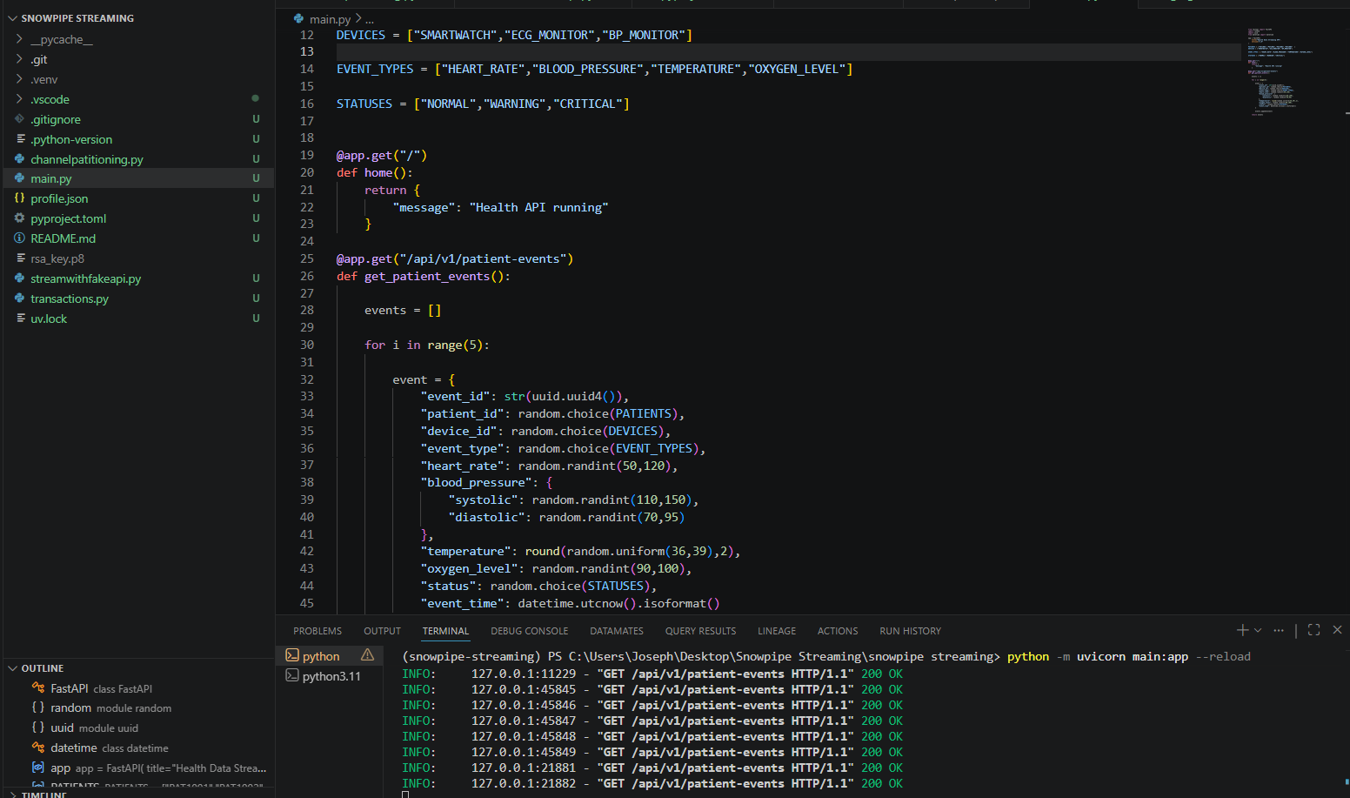1350x798 pixels.
Task: Switch to the OUTPUT panel tab
Action: pos(382,631)
